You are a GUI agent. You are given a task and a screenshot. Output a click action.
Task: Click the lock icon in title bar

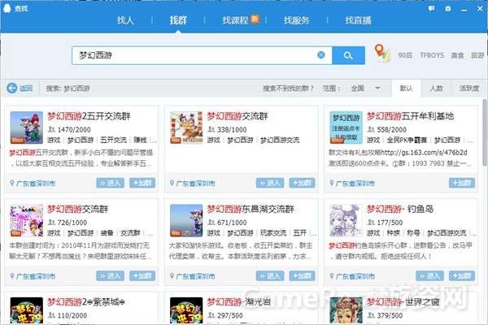(448, 8)
